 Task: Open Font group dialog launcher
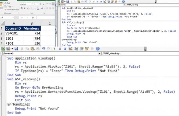[44, 13]
